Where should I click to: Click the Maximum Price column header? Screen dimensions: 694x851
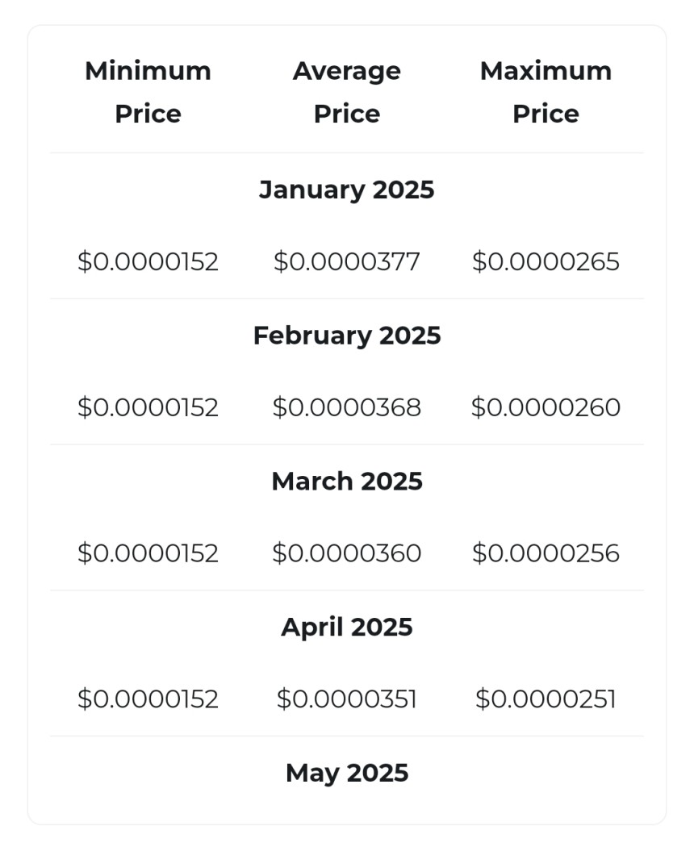coord(546,92)
